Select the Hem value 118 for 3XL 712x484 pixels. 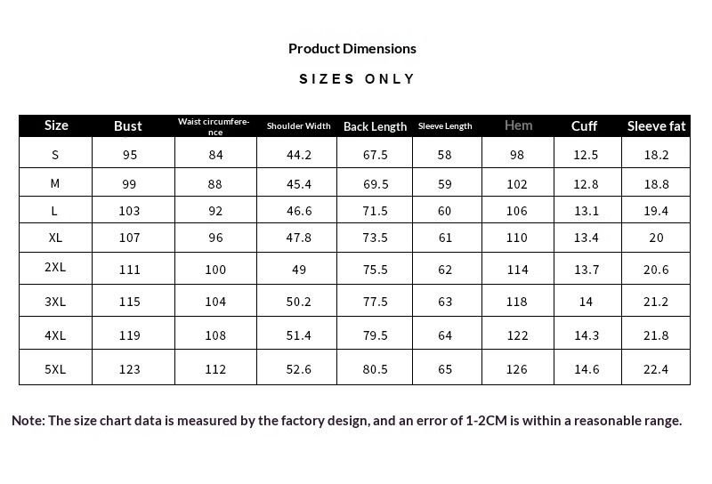(517, 302)
